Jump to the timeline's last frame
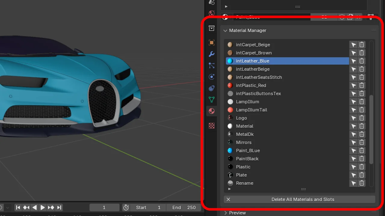This screenshot has width=385, height=216. coord(59,208)
